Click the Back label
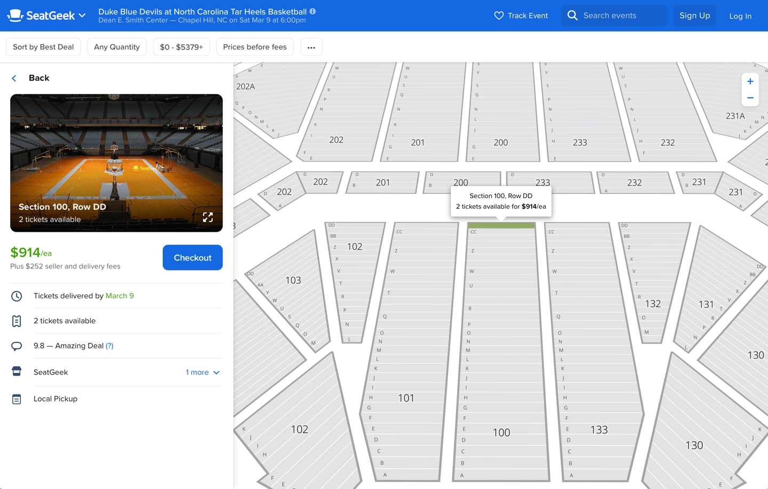 click(x=39, y=78)
